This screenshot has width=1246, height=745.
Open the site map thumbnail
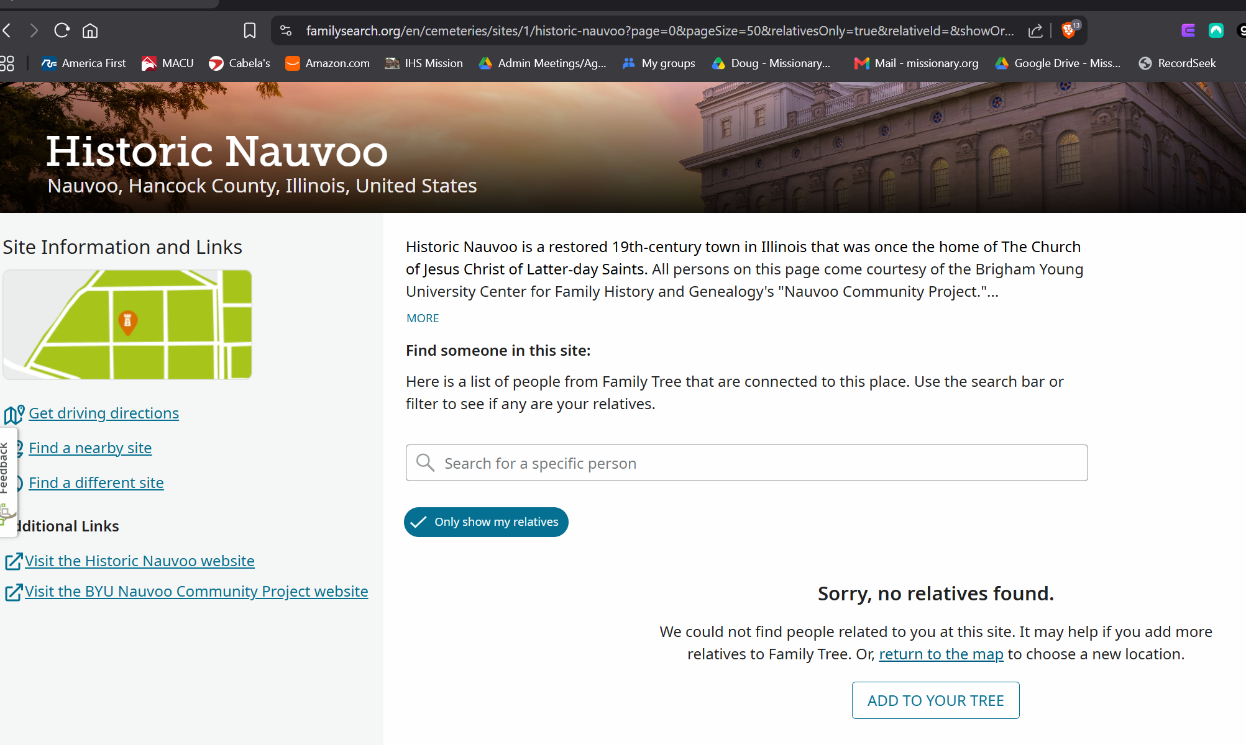click(x=127, y=325)
